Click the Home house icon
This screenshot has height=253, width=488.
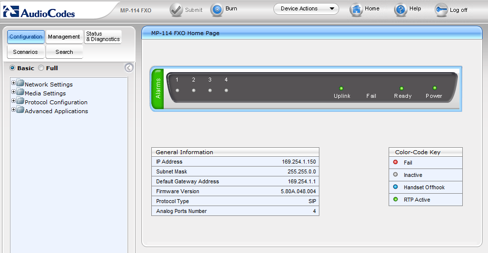tap(356, 10)
